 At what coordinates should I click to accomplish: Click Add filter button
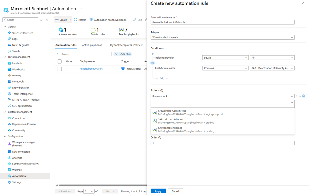tap(123, 54)
